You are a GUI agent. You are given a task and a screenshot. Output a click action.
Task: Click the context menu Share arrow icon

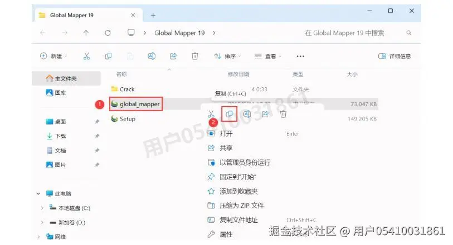(265, 114)
